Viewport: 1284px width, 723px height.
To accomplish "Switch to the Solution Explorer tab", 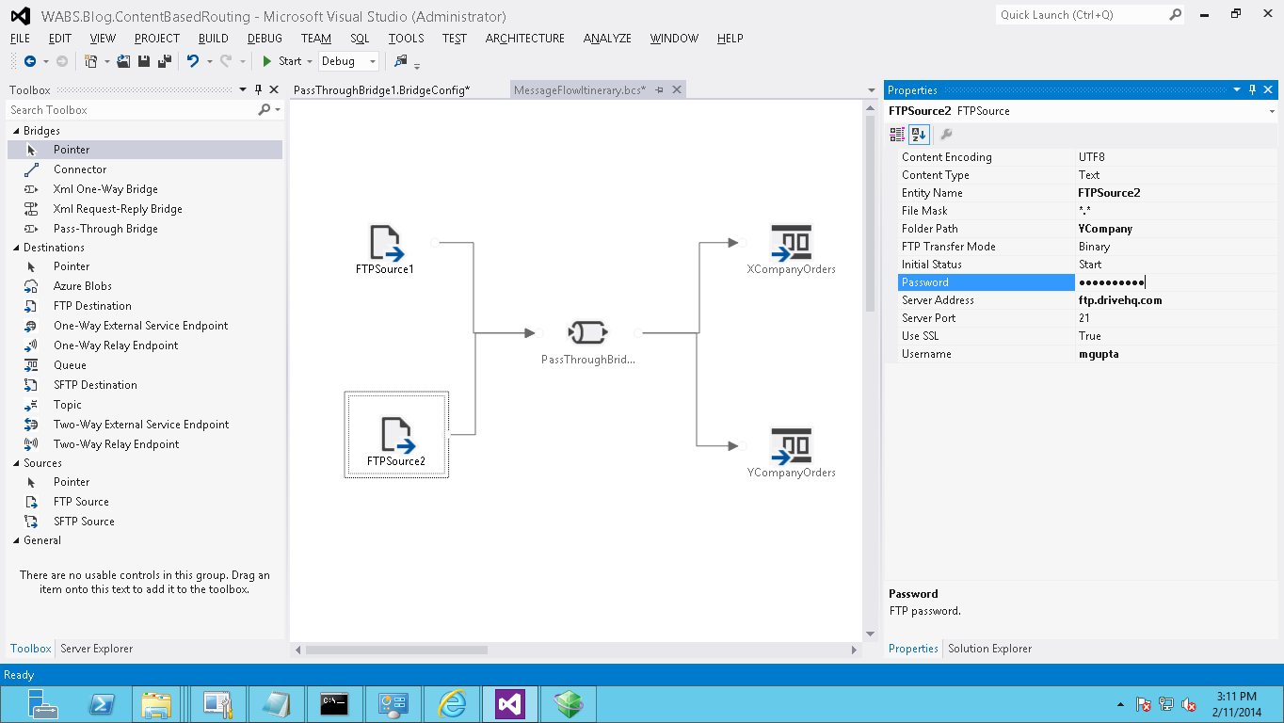I will click(x=989, y=649).
